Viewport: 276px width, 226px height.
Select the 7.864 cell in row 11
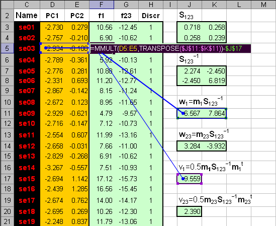214,113
